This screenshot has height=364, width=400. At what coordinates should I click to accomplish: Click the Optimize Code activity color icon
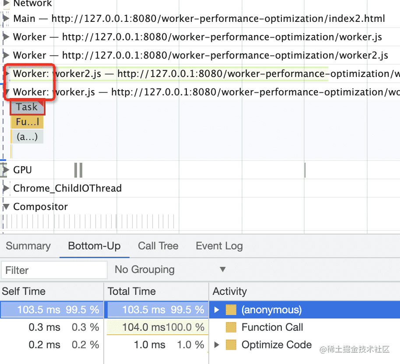click(231, 345)
